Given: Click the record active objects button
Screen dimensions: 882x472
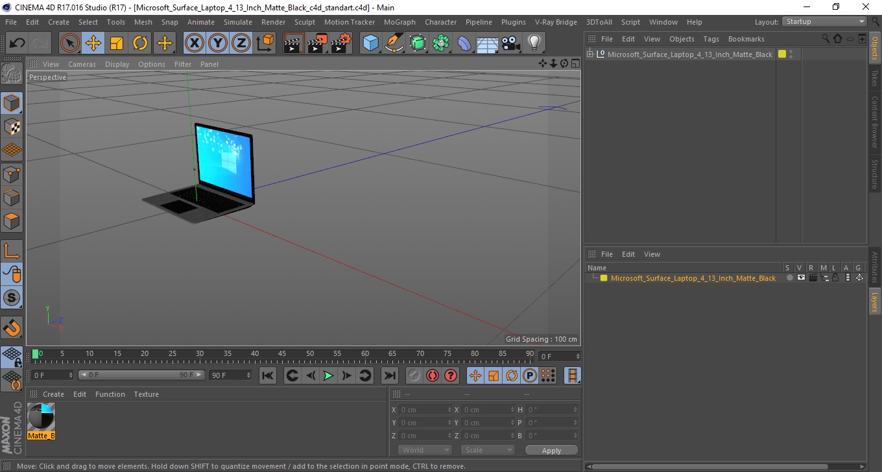Looking at the screenshot, I should click(x=414, y=375).
